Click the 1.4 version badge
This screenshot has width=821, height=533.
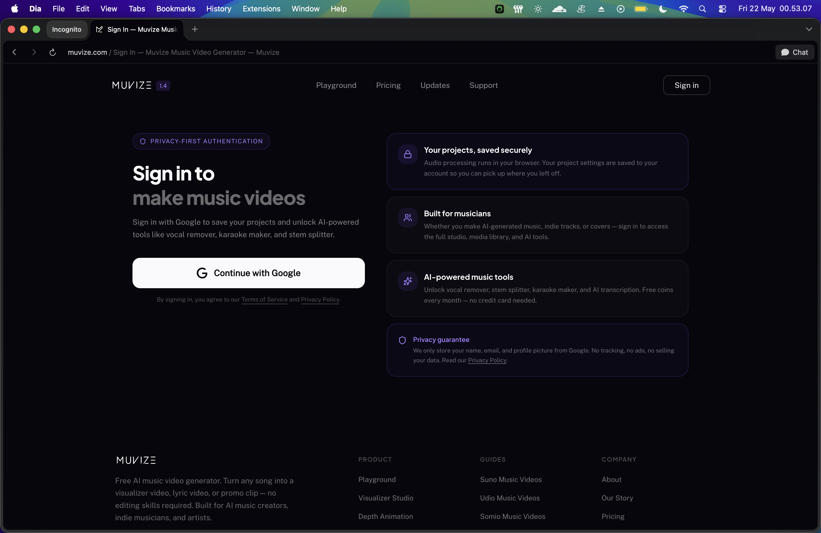pos(163,85)
